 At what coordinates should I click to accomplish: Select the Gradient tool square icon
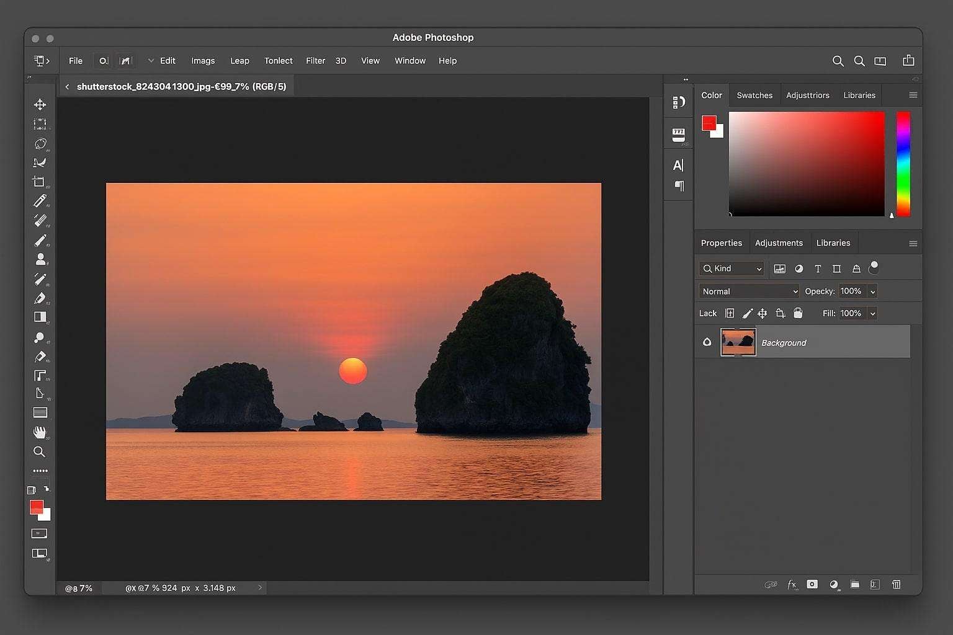40,317
